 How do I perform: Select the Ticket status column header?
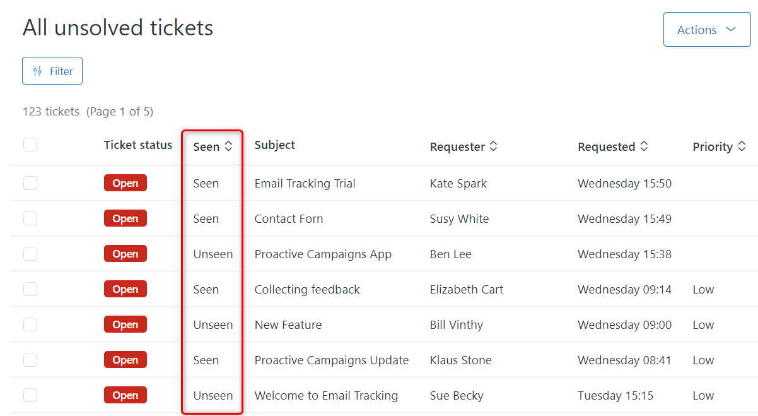[x=138, y=145]
